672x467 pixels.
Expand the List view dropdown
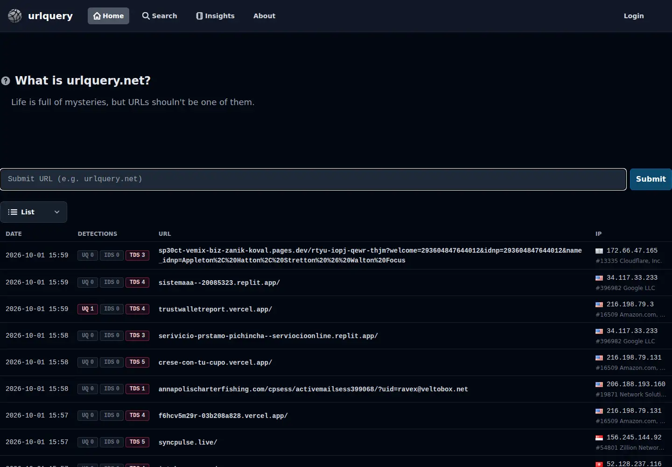pyautogui.click(x=34, y=212)
